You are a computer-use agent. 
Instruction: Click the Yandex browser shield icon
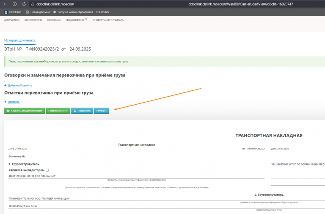tap(14, 4)
